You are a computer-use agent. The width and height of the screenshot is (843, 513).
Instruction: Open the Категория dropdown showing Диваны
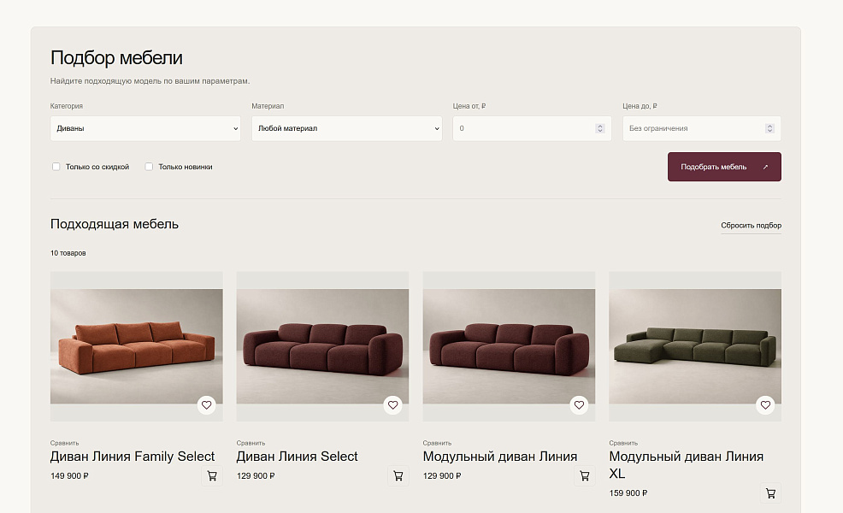(x=145, y=128)
